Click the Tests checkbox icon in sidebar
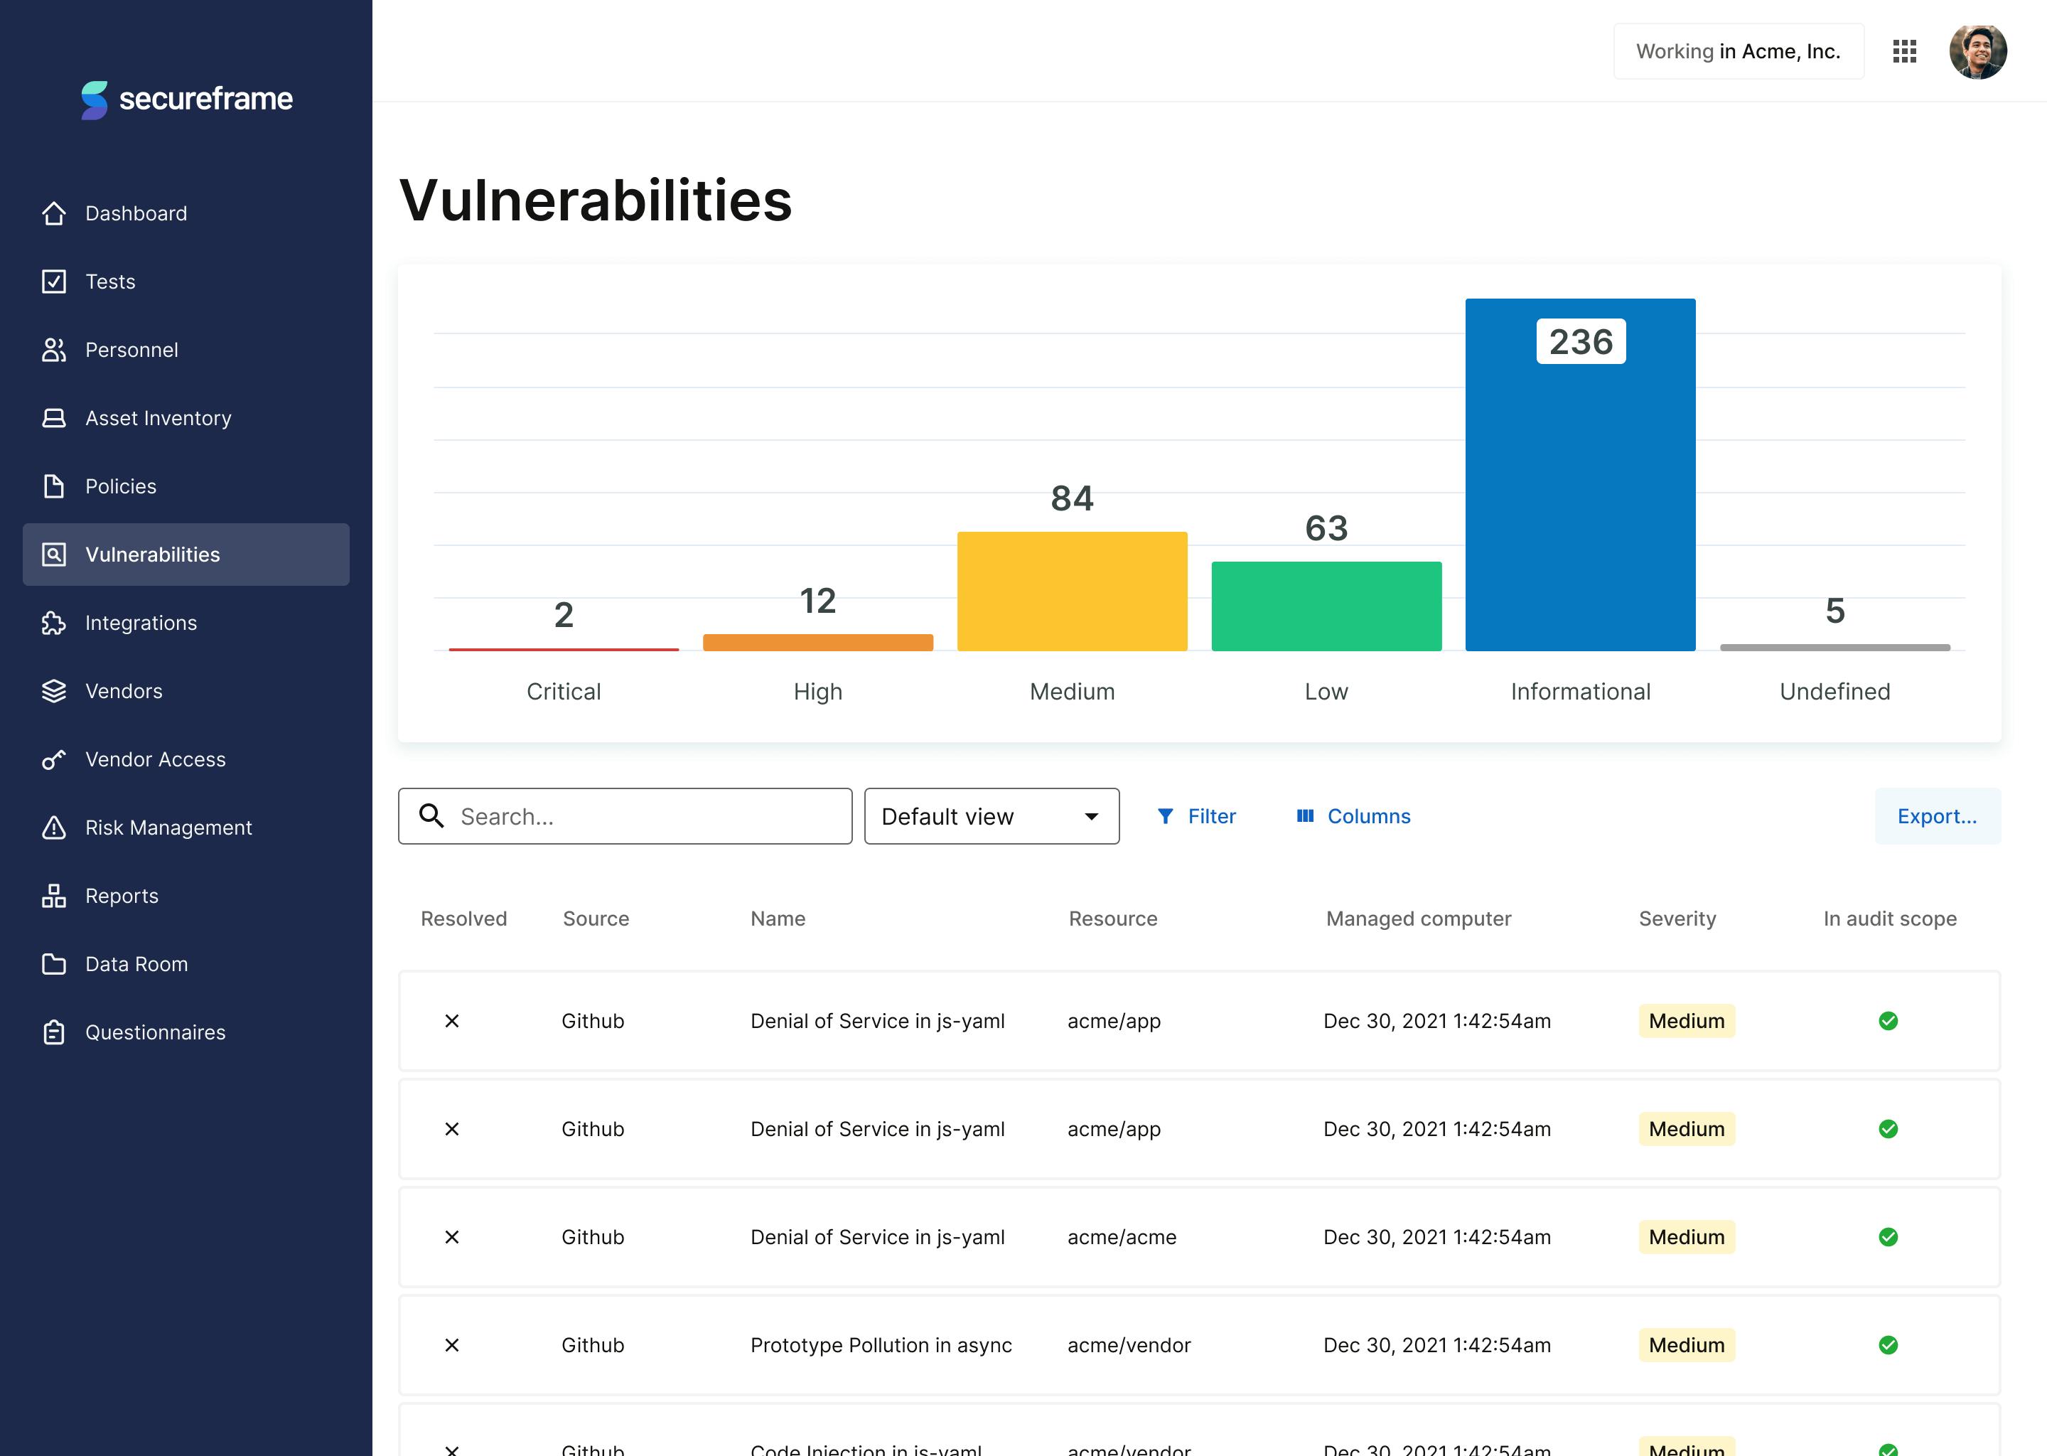Screen dimensions: 2047x1456 pyautogui.click(x=54, y=282)
